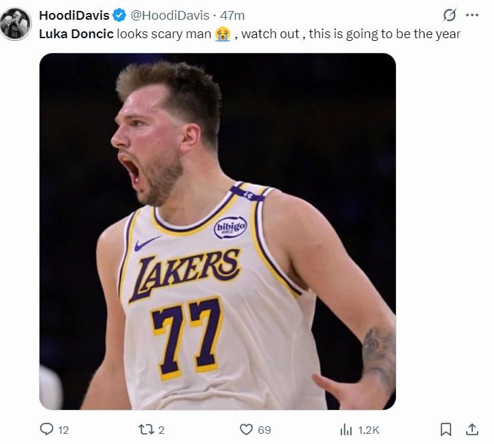
Task: Repost the tweet with the retweet icon
Action: pos(145,430)
